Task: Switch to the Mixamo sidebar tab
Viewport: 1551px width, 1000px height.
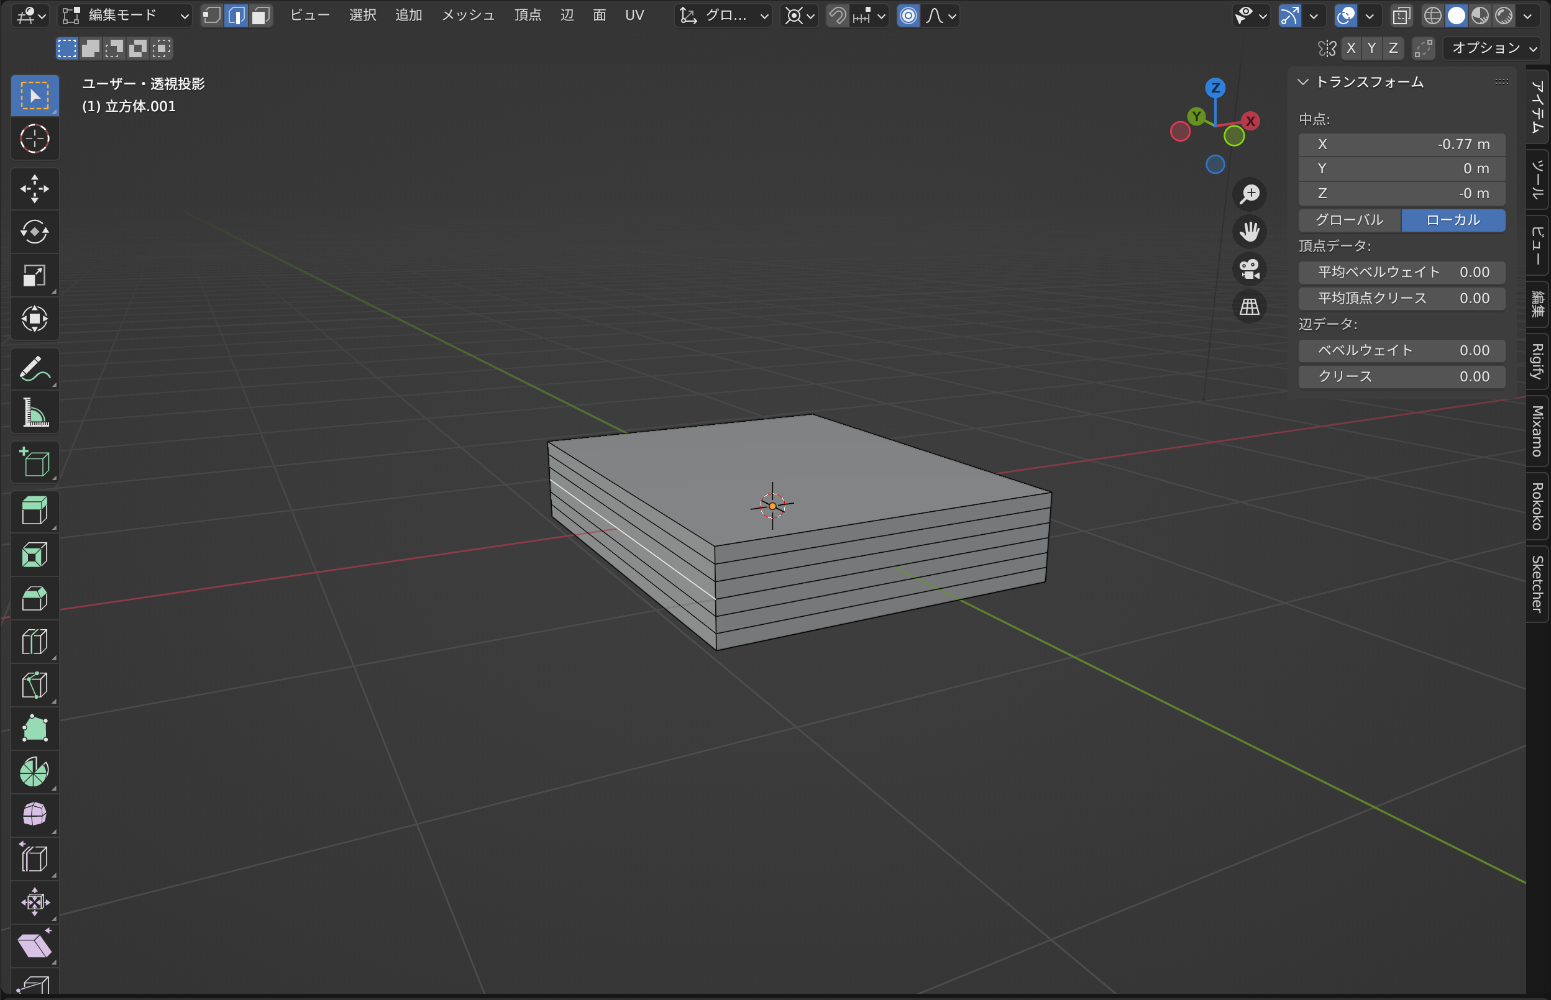Action: click(x=1537, y=431)
